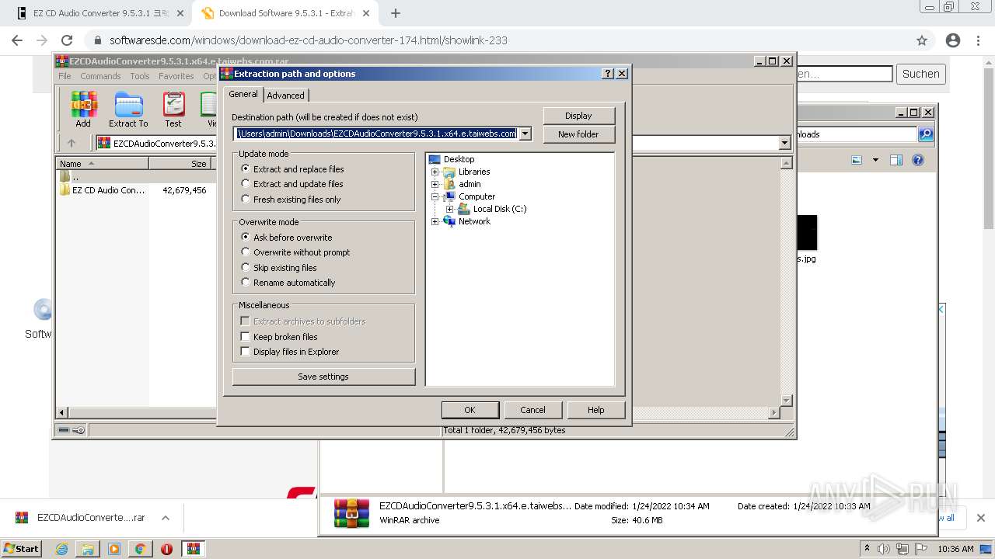Image resolution: width=995 pixels, height=559 pixels.
Task: Open the WinRAR Tools menu
Action: (x=140, y=76)
